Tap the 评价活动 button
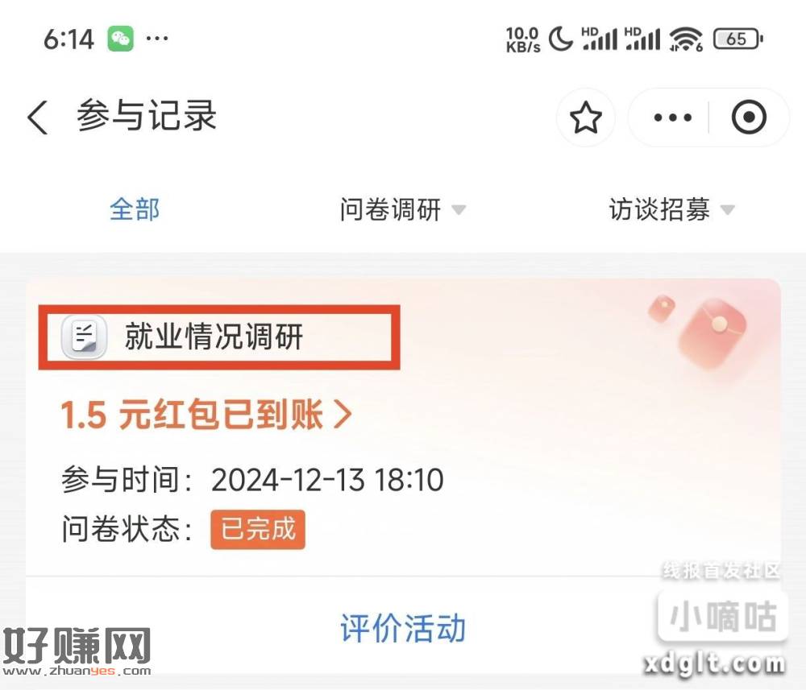 (403, 627)
